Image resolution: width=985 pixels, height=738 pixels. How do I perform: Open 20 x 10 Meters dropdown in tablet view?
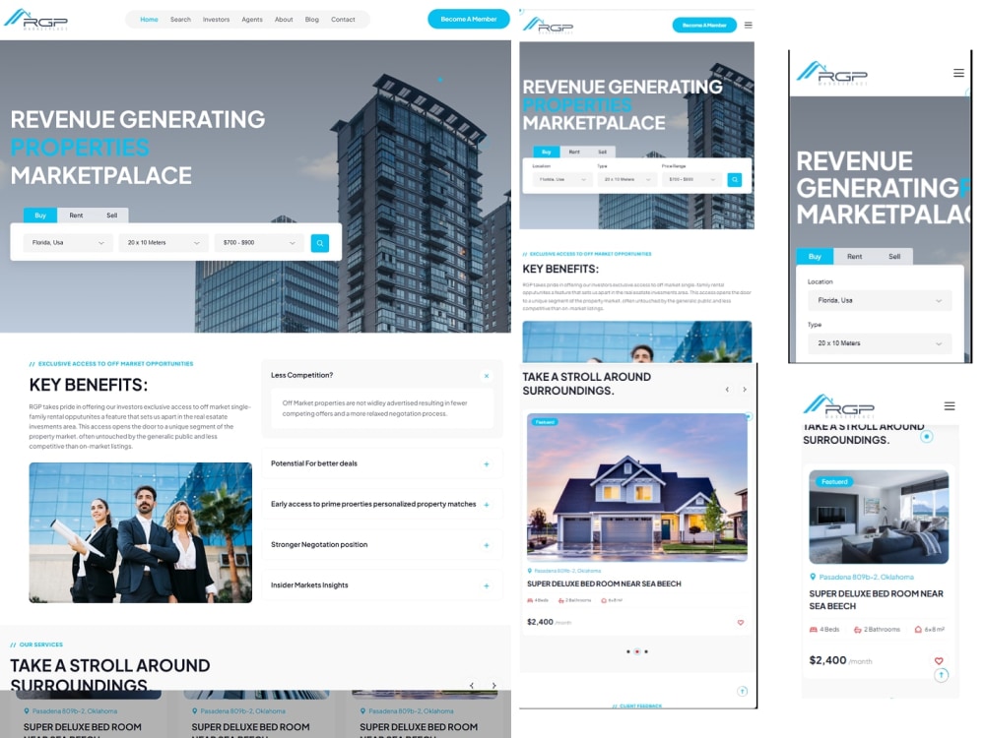tap(626, 179)
